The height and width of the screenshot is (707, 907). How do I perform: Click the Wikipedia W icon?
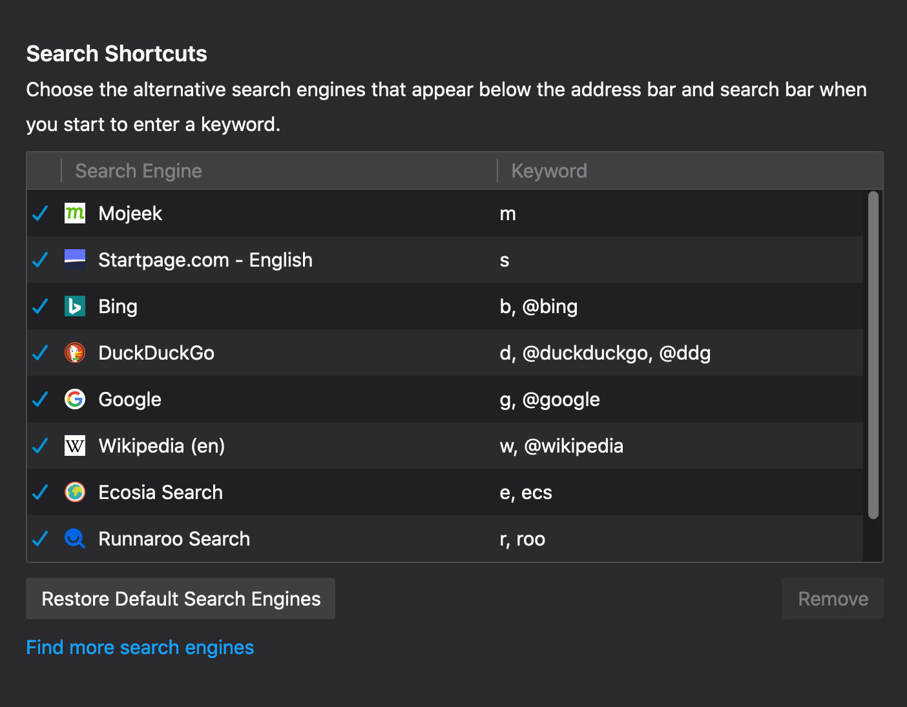coord(75,446)
